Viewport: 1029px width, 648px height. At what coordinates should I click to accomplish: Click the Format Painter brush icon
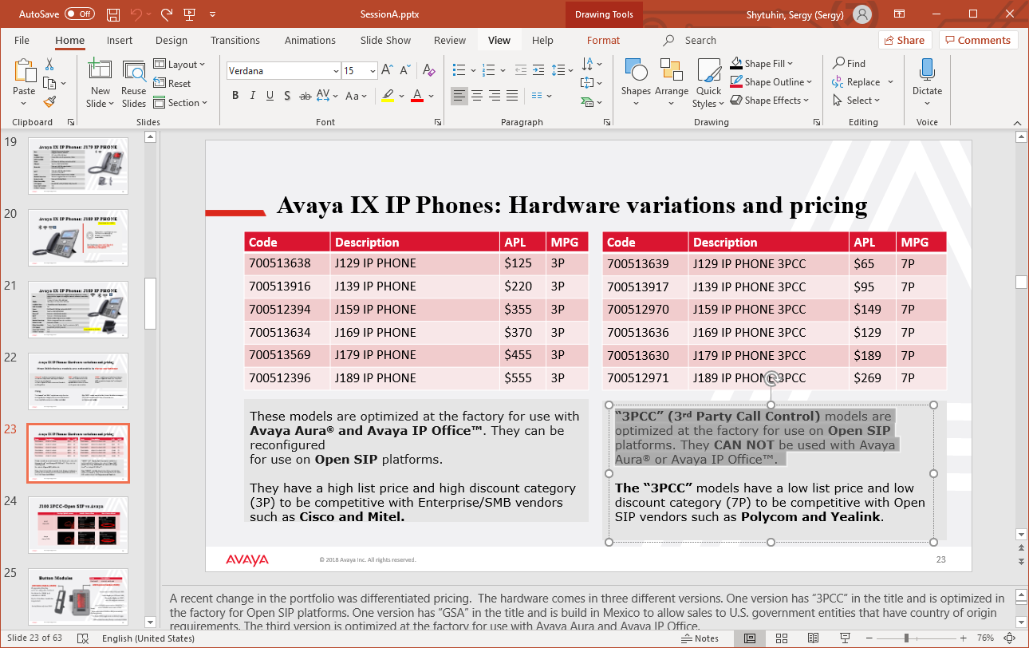point(49,101)
